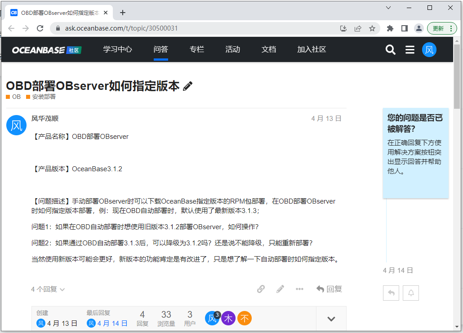The width and height of the screenshot is (463, 333).
Task: Edit this post with pencil icon
Action: [280, 289]
